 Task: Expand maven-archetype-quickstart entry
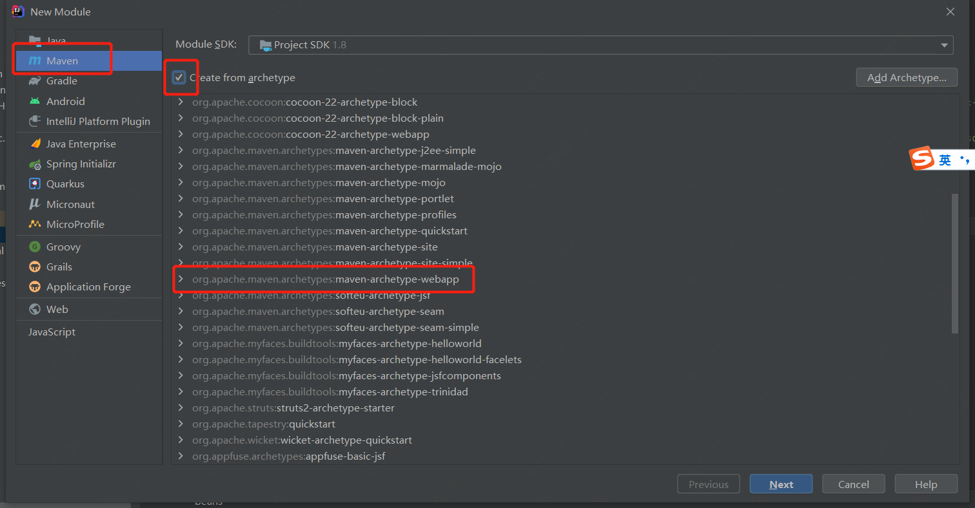(181, 230)
